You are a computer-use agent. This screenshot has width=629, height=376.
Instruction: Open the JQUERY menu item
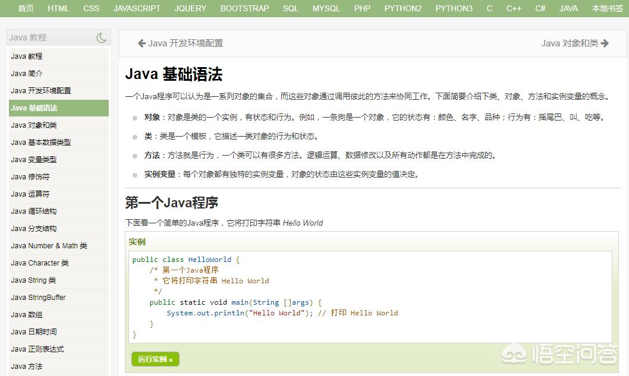190,8
